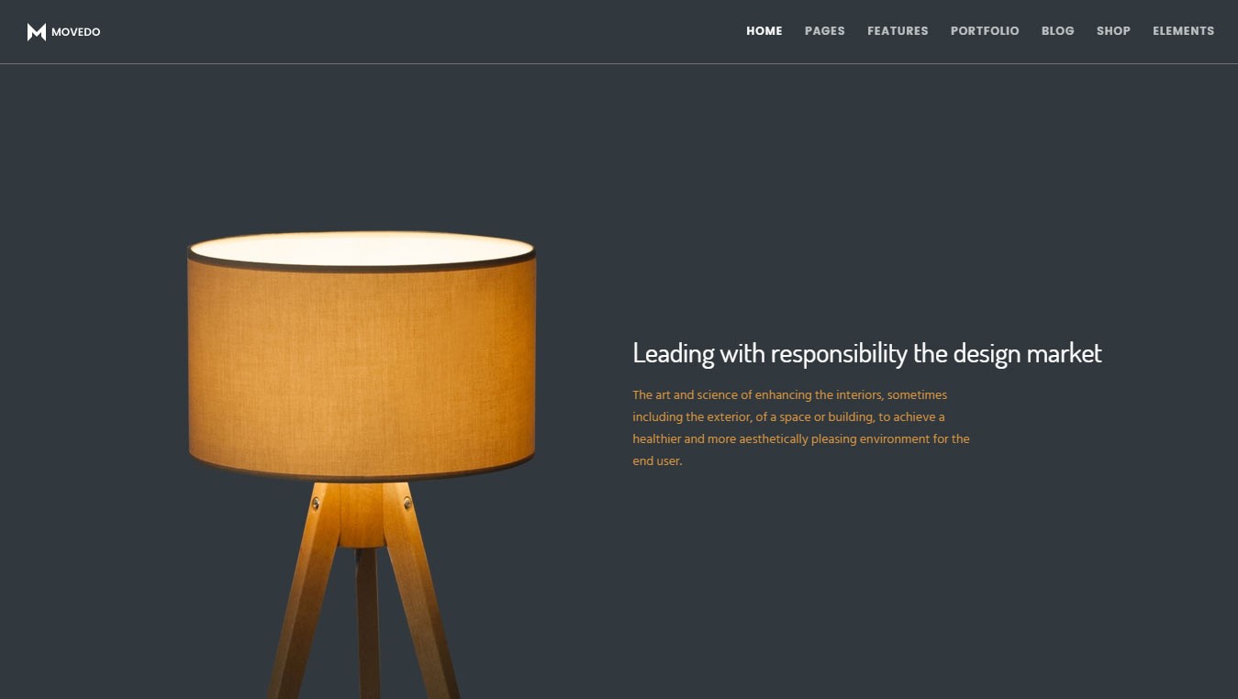Click the right metal screw on lamp stand
1238x699 pixels.
tap(406, 502)
